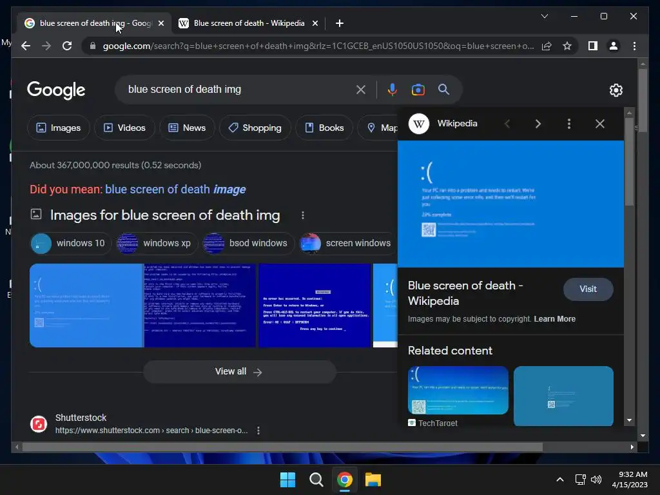Close the Wikipedia tab

click(315, 23)
